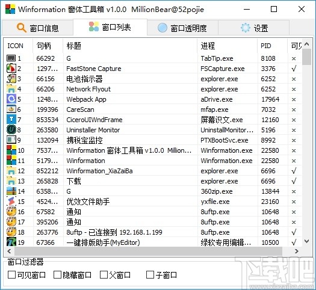316x290 pixels.
Task: Click the vertical scrollbar thumb
Action: tap(307, 57)
